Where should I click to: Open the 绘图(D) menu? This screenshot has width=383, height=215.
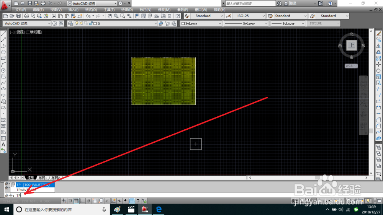(x=127, y=10)
